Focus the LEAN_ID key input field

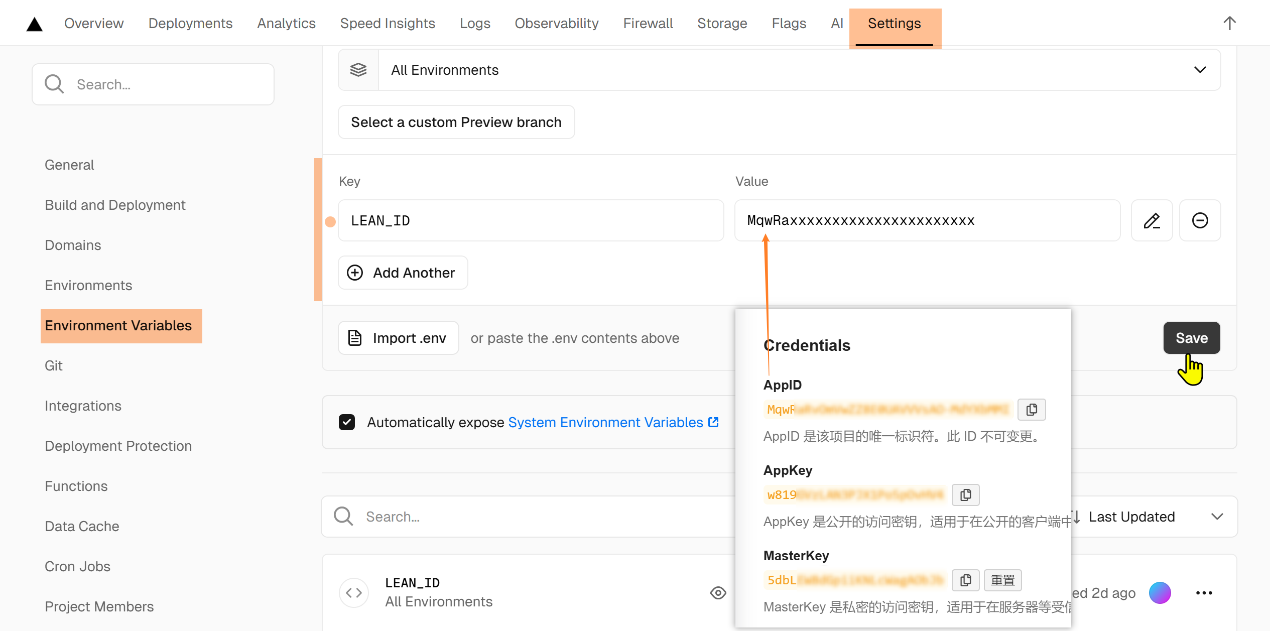[531, 220]
